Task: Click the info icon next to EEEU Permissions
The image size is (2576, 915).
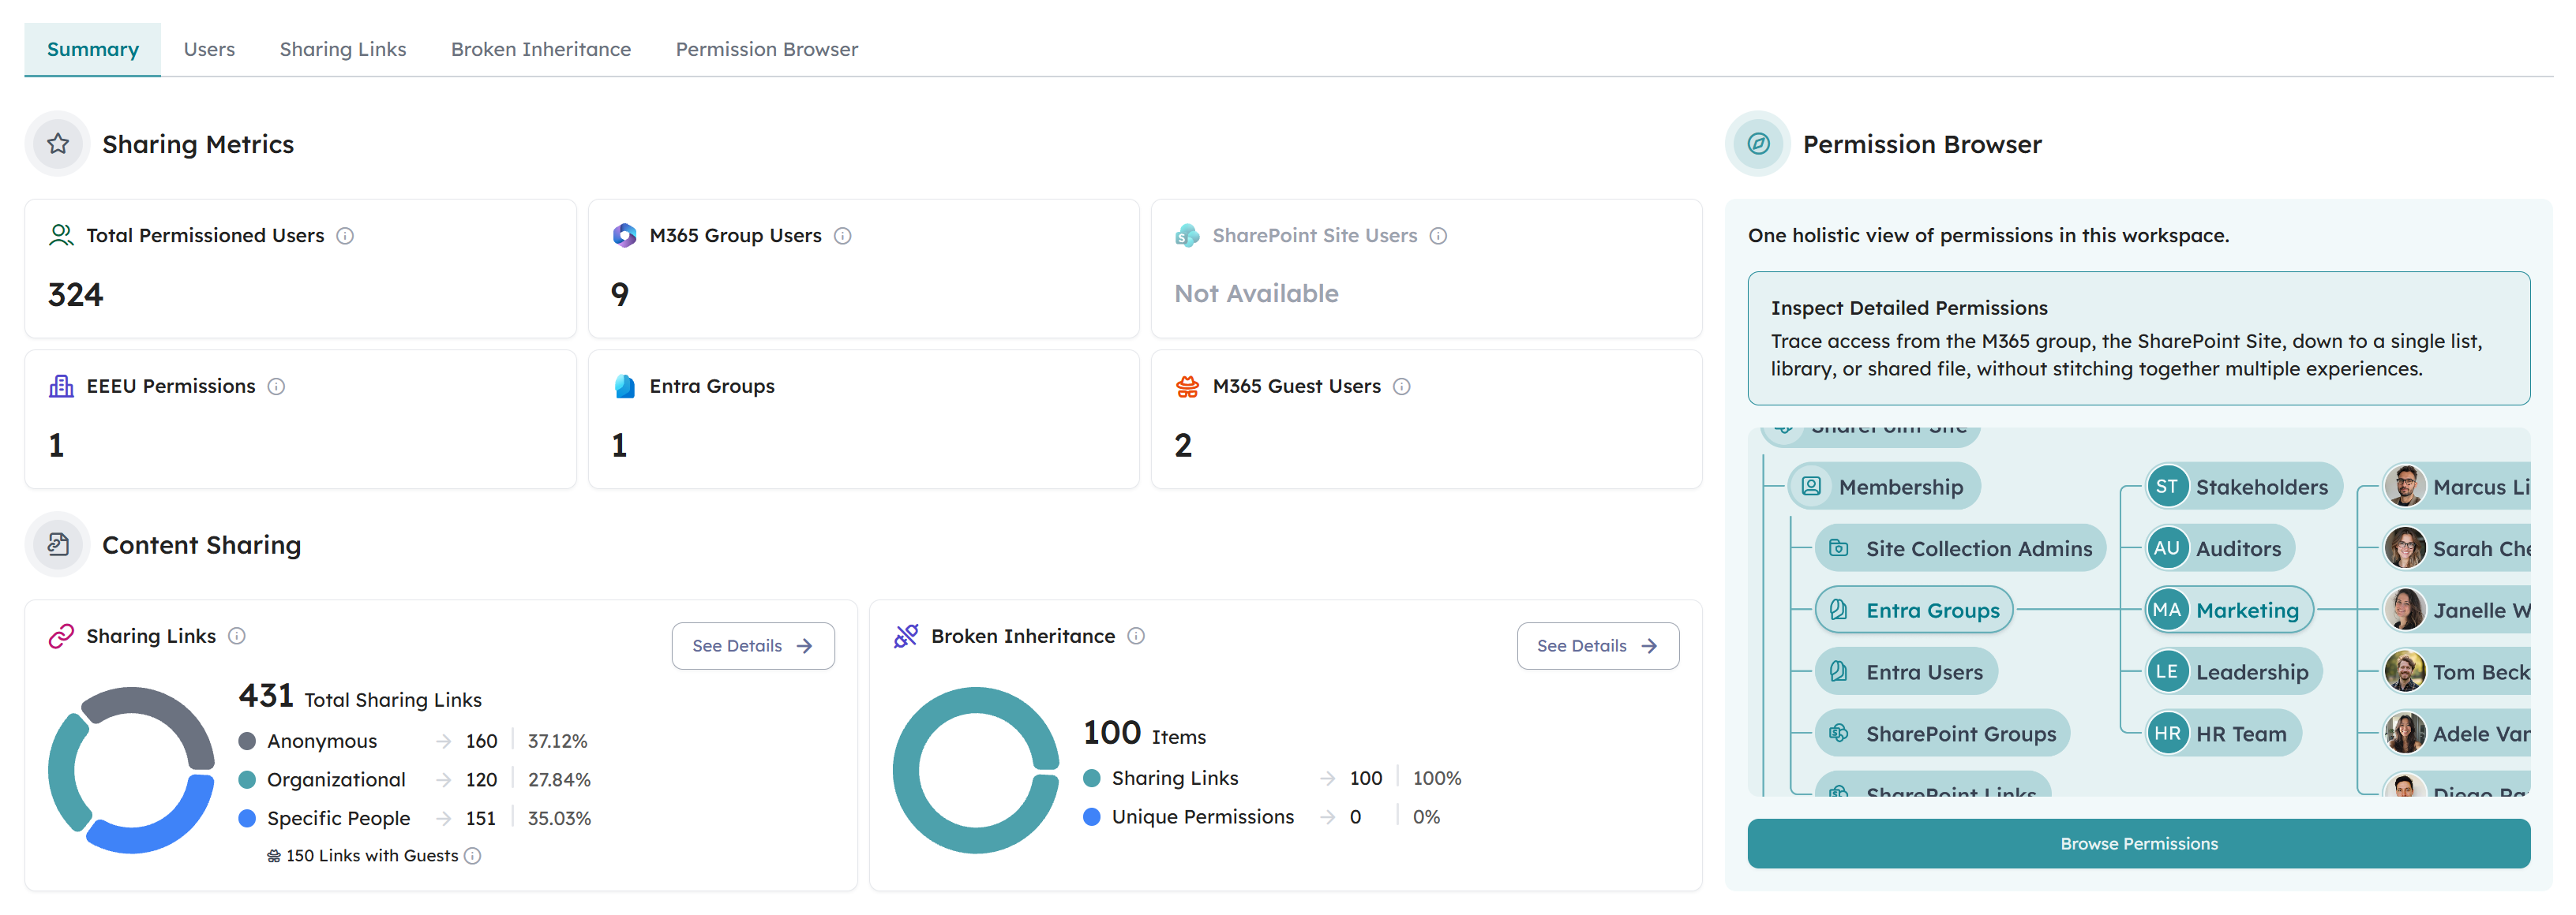Action: click(x=276, y=387)
